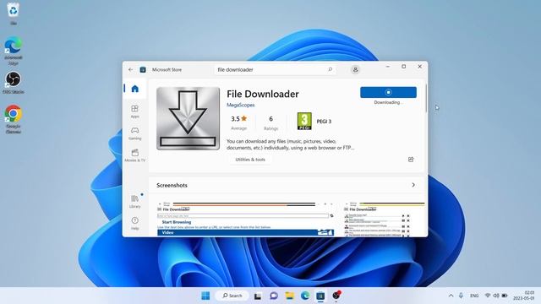Open the user account profile icon

coord(355,69)
